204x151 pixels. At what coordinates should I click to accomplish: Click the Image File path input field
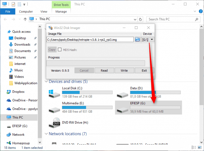[90, 40]
